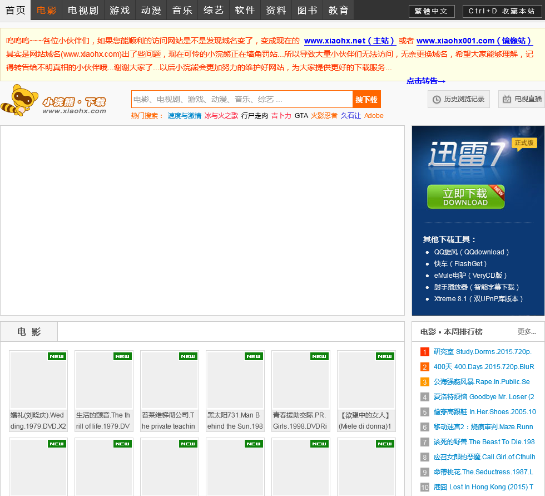
Task: Open ranked movie 偷穿高跟鞋 In.Her.Shoes
Action: coord(484,412)
